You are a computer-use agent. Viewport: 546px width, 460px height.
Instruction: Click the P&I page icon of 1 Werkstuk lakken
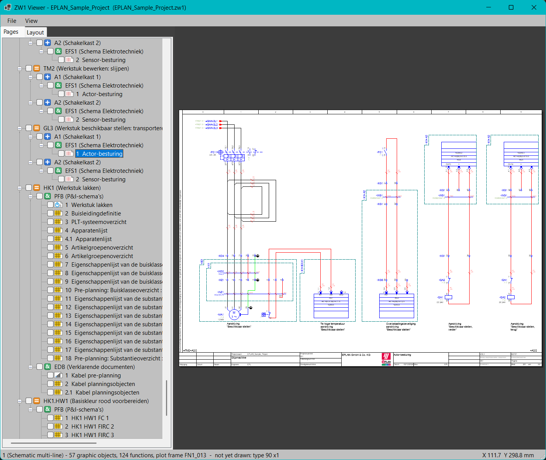58,205
